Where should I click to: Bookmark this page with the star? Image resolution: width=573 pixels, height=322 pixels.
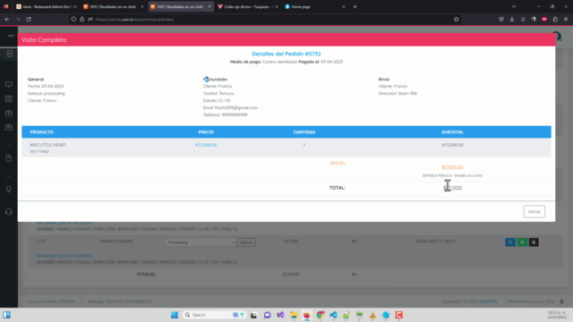click(456, 20)
